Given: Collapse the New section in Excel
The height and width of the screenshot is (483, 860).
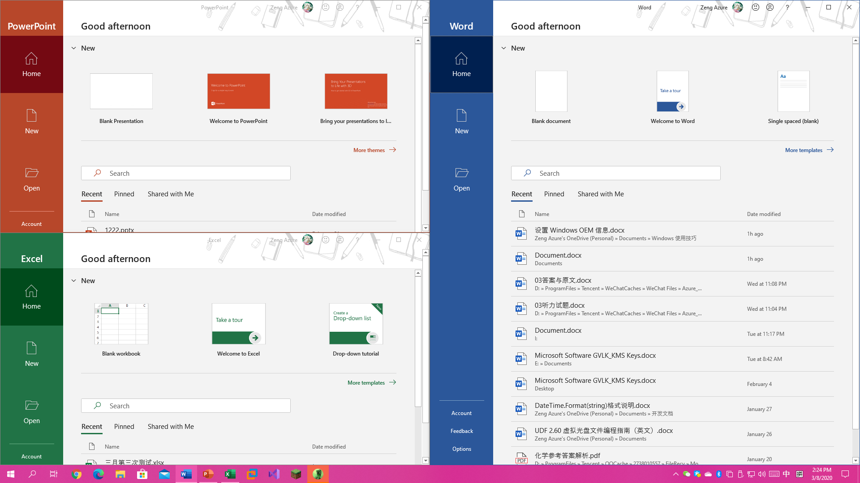Looking at the screenshot, I should 74,281.
